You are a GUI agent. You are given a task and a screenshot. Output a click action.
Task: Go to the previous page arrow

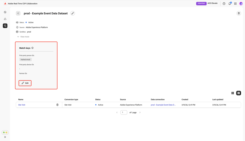point(117,112)
